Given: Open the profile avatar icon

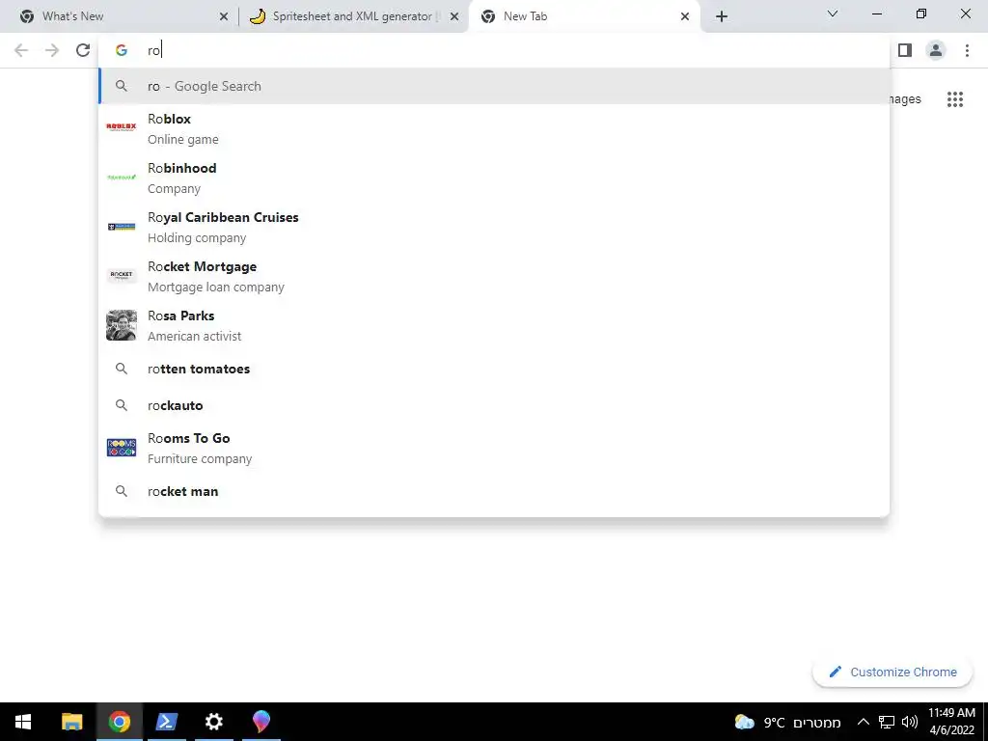Looking at the screenshot, I should coord(936,50).
